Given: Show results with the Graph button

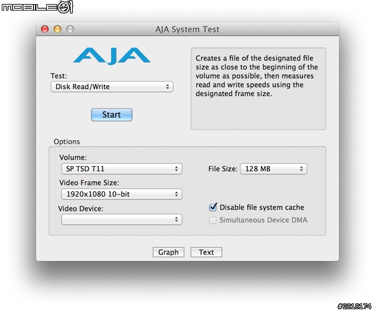Looking at the screenshot, I should (168, 252).
